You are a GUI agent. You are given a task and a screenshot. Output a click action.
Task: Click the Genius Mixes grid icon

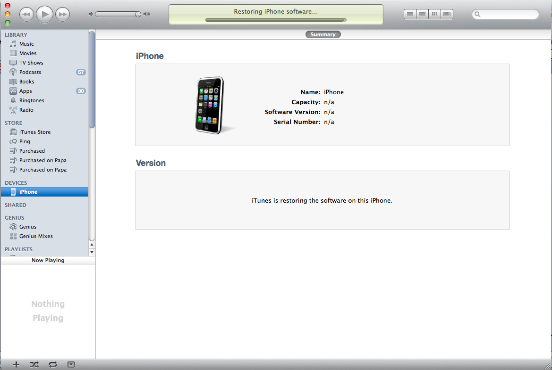tap(13, 237)
